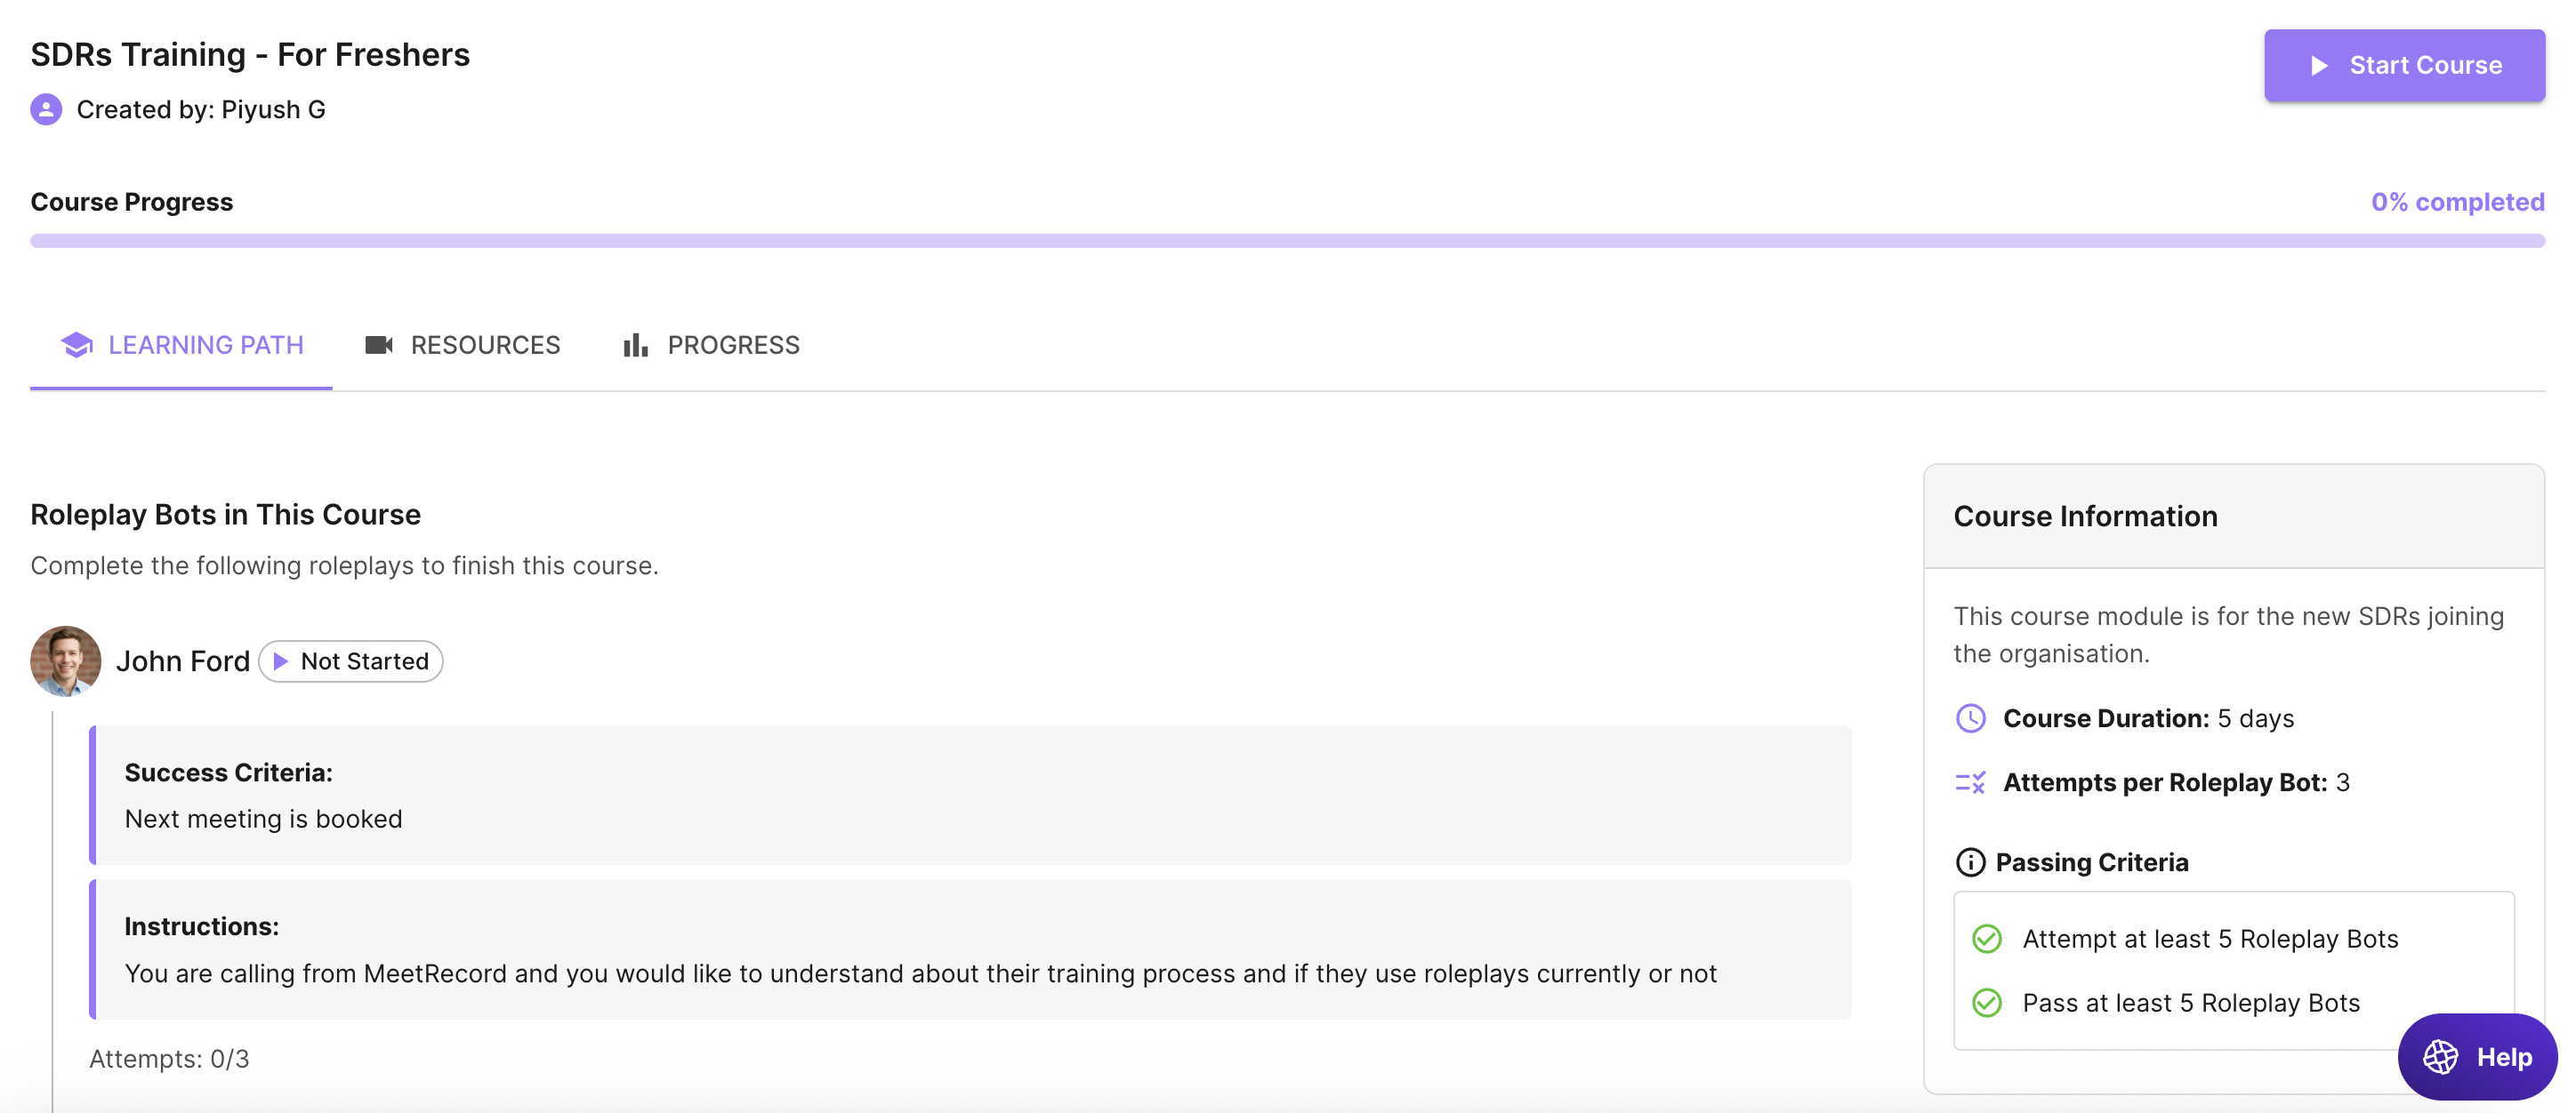
Task: Click the graduation cap Learning Path icon
Action: (76, 345)
